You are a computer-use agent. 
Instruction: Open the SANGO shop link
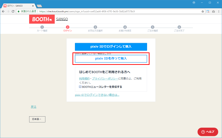[x=62, y=19]
